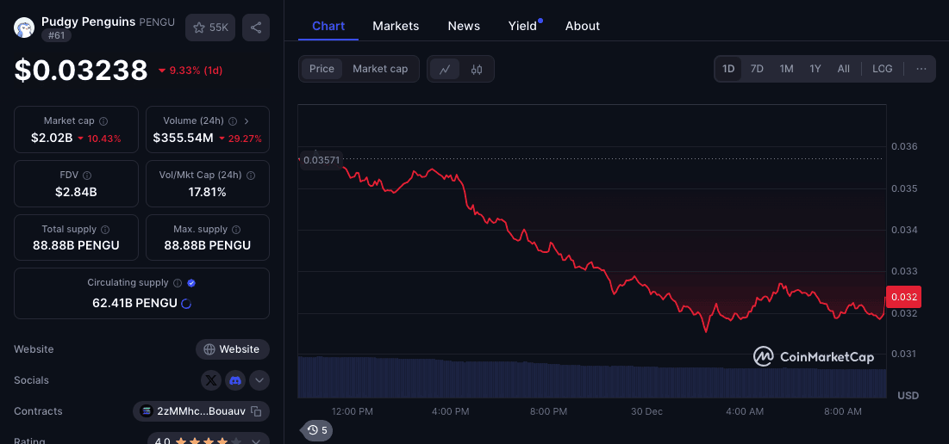Select the Price chart toggle
This screenshot has width=949, height=444.
322,69
